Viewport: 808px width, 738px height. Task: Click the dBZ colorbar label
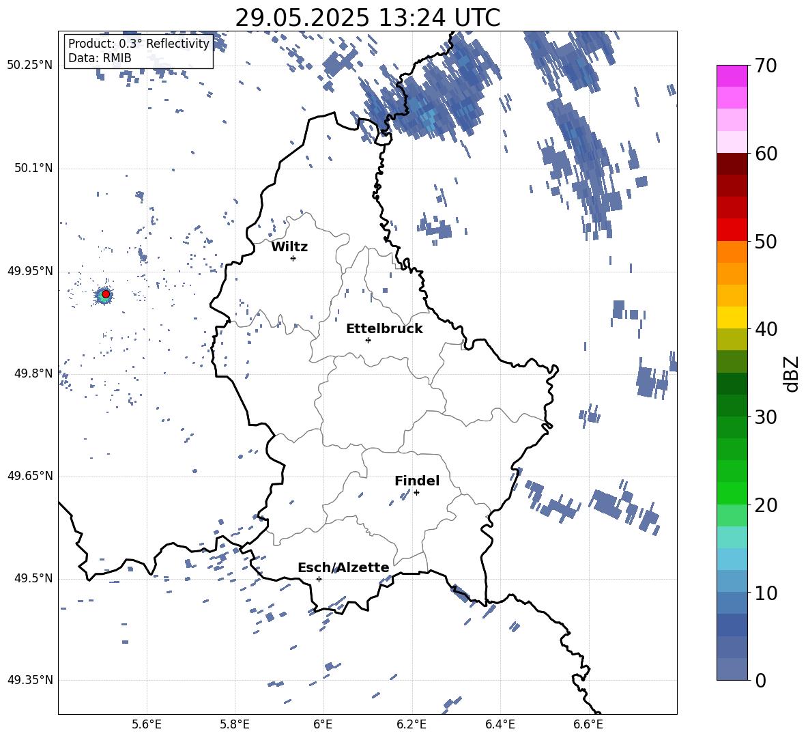point(792,373)
